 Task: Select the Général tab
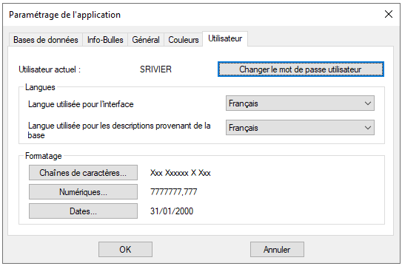click(146, 40)
